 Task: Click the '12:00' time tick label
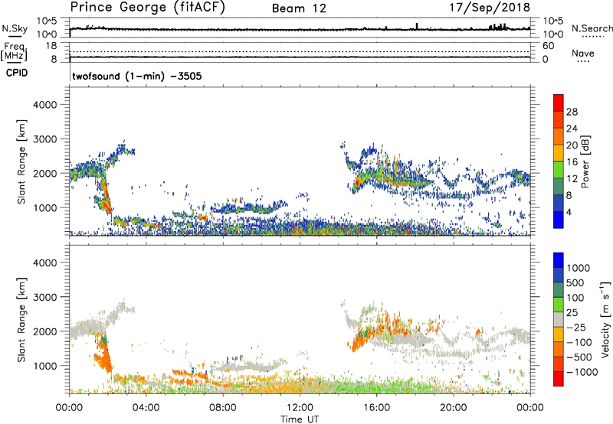point(300,408)
